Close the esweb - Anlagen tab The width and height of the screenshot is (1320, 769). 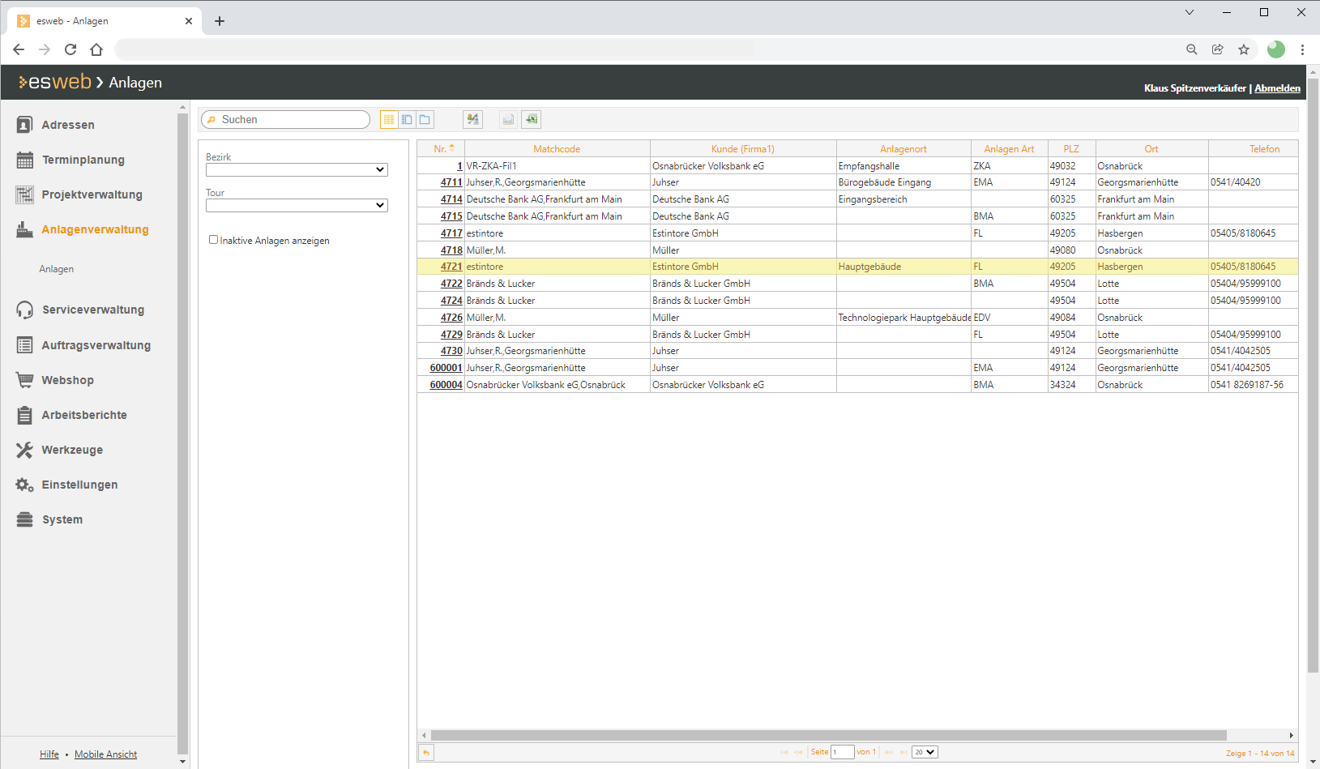[189, 21]
